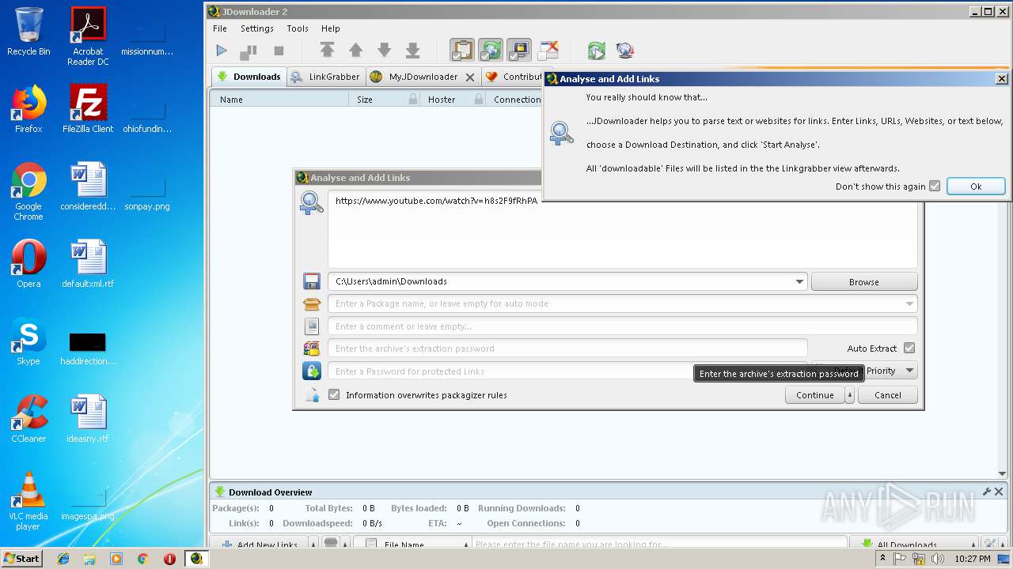Open the File menu
The width and height of the screenshot is (1013, 569).
click(220, 28)
